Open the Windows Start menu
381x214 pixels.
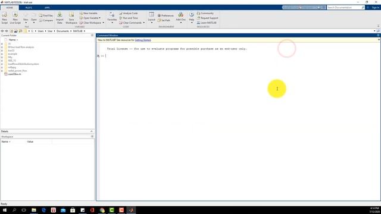tap(5, 210)
